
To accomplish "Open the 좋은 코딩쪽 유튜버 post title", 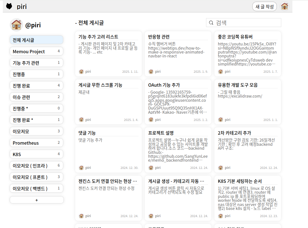I will 235,37.
